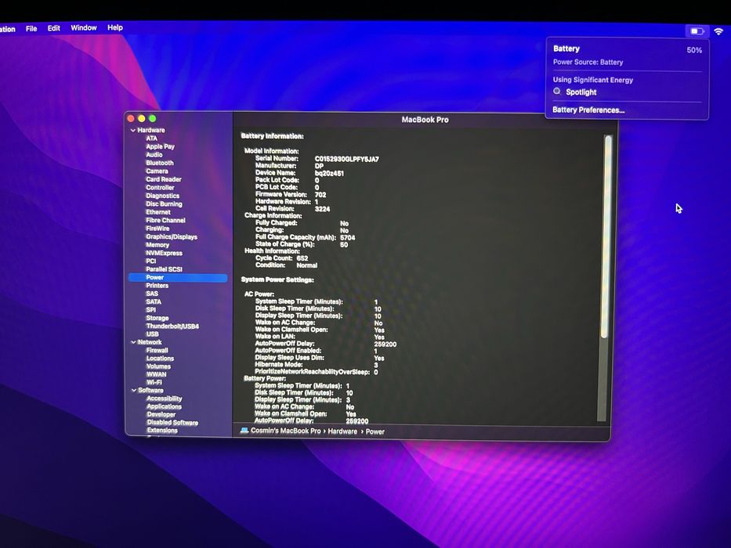Select PCI in the sidebar
Image resolution: width=731 pixels, height=548 pixels.
pyautogui.click(x=151, y=261)
